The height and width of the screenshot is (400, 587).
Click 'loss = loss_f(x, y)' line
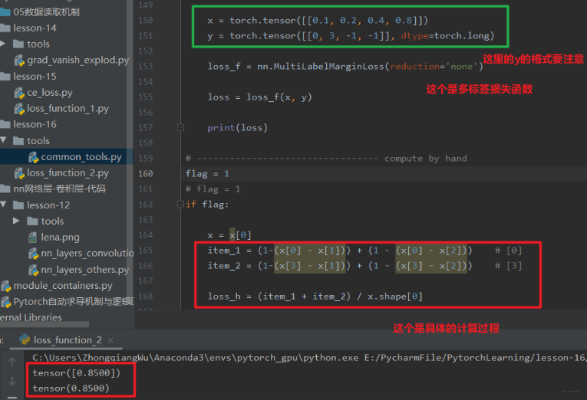click(x=260, y=97)
